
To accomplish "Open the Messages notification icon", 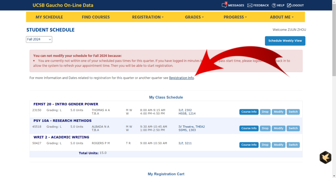I will 224,5.
